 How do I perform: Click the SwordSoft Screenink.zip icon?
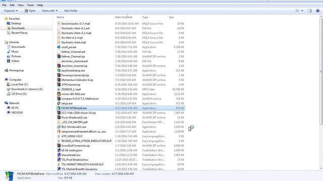coord(59,146)
